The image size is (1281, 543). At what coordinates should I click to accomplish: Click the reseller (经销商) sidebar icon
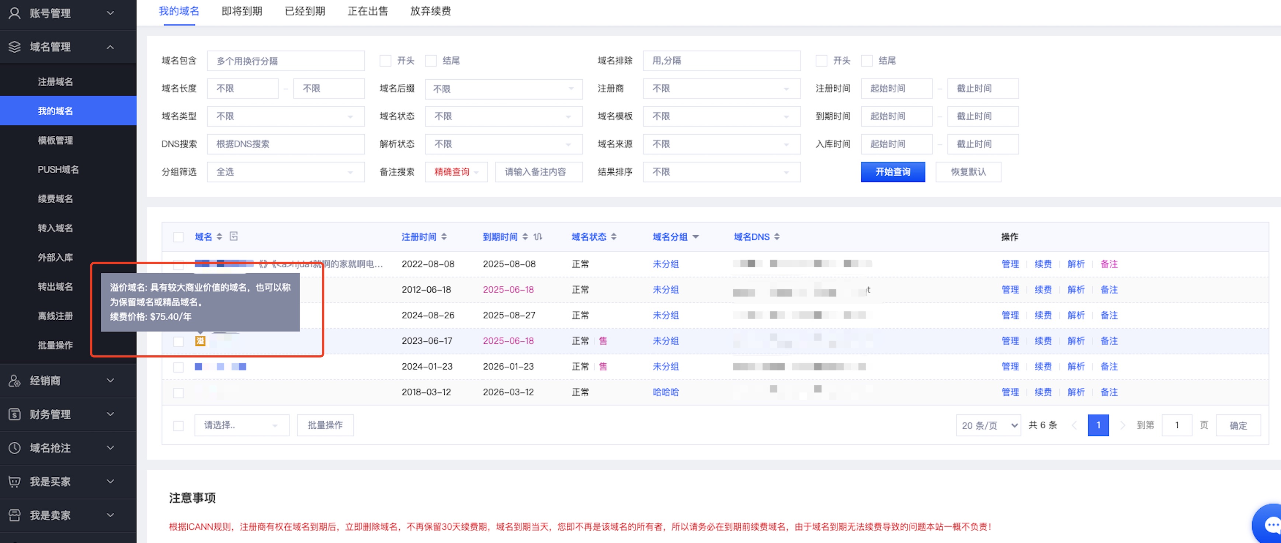14,381
